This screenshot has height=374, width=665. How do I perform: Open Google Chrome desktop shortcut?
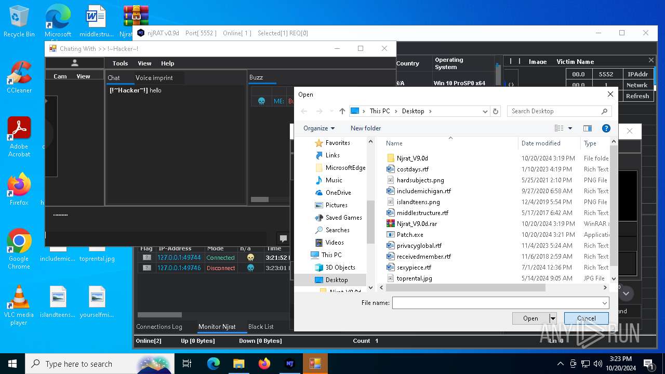click(x=19, y=249)
